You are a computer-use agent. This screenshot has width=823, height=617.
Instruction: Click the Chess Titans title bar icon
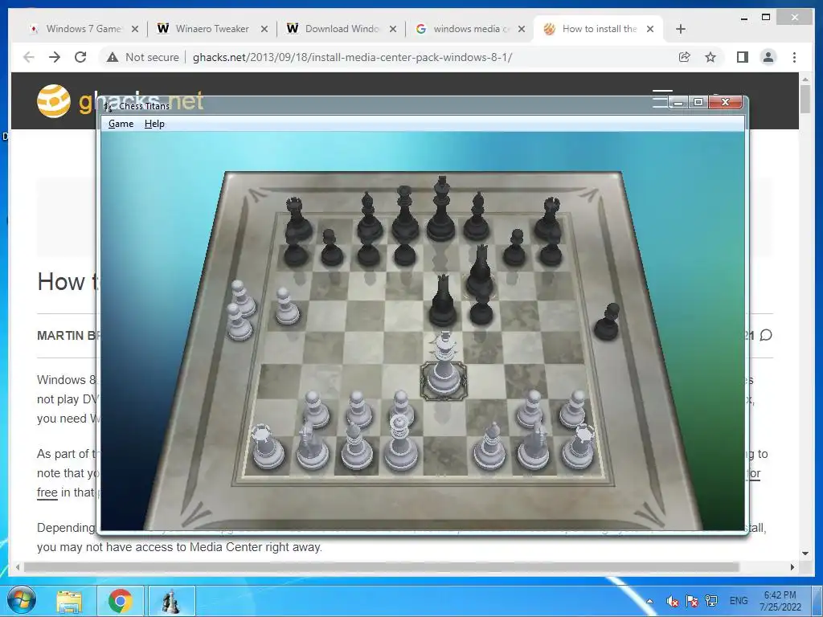click(109, 106)
